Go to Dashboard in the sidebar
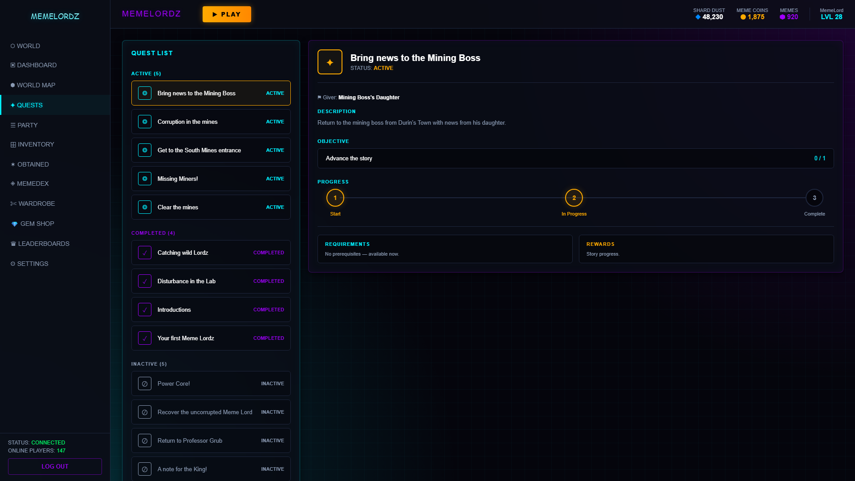Screen dimensions: 855x481 tap(55, 65)
